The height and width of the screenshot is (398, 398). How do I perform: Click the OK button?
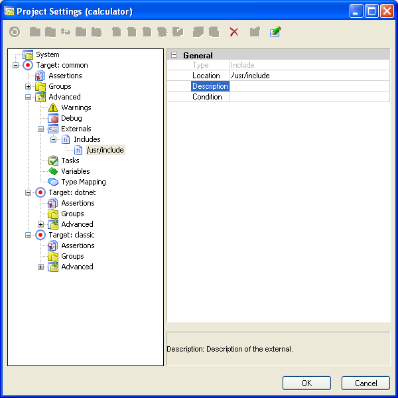[306, 383]
